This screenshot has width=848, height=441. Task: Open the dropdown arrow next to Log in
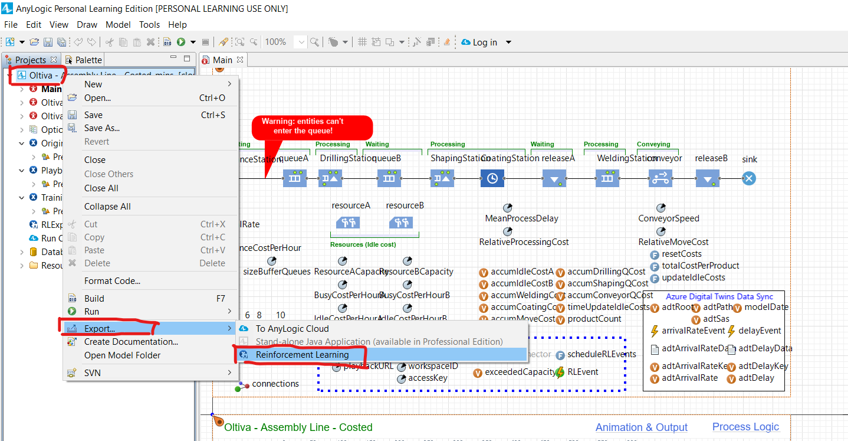(x=508, y=42)
